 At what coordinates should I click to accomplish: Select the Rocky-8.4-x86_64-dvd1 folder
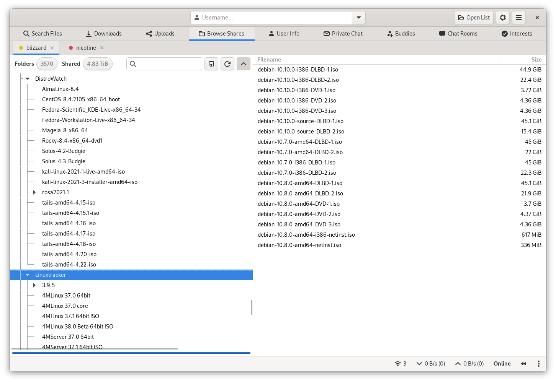[72, 141]
